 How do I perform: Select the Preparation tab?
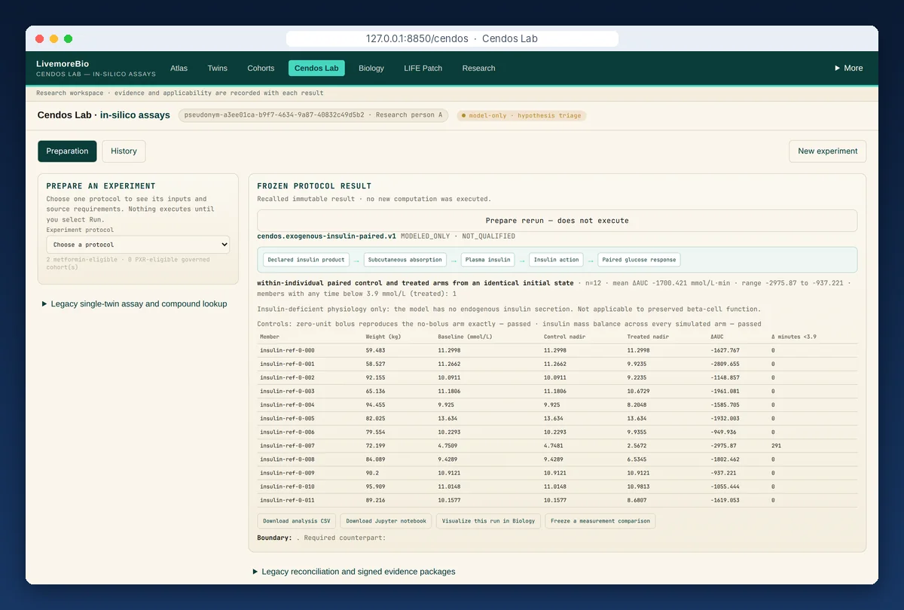(x=67, y=151)
